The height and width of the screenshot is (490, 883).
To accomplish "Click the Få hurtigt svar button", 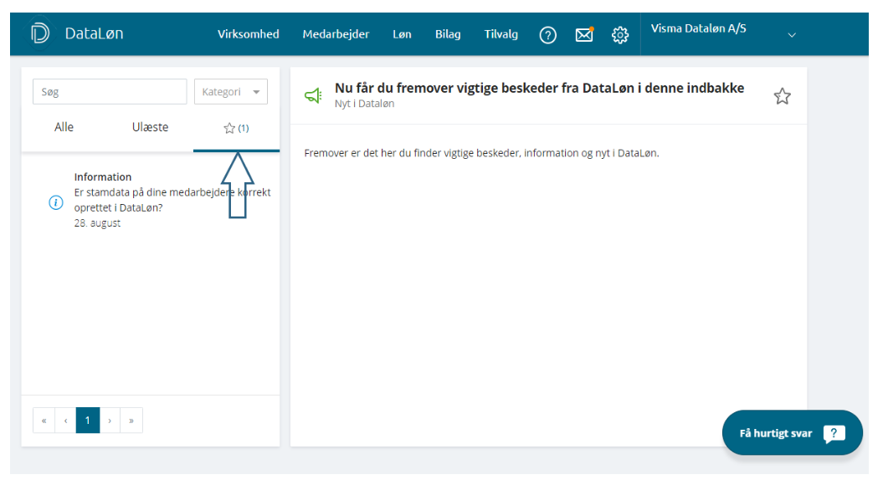I will click(x=793, y=432).
